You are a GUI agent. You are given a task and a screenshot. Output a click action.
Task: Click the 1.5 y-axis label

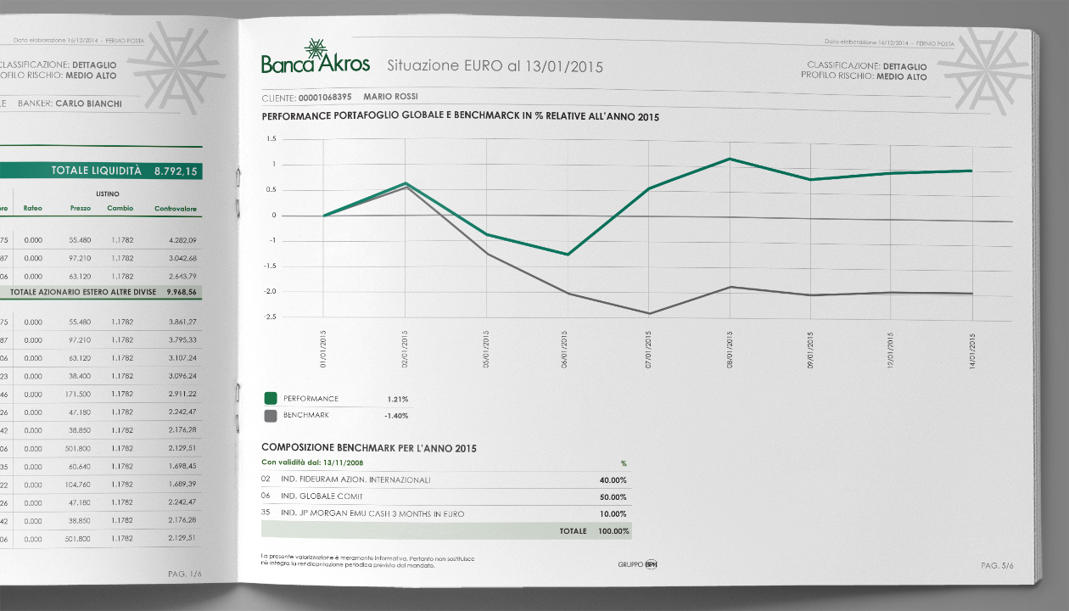(x=271, y=138)
